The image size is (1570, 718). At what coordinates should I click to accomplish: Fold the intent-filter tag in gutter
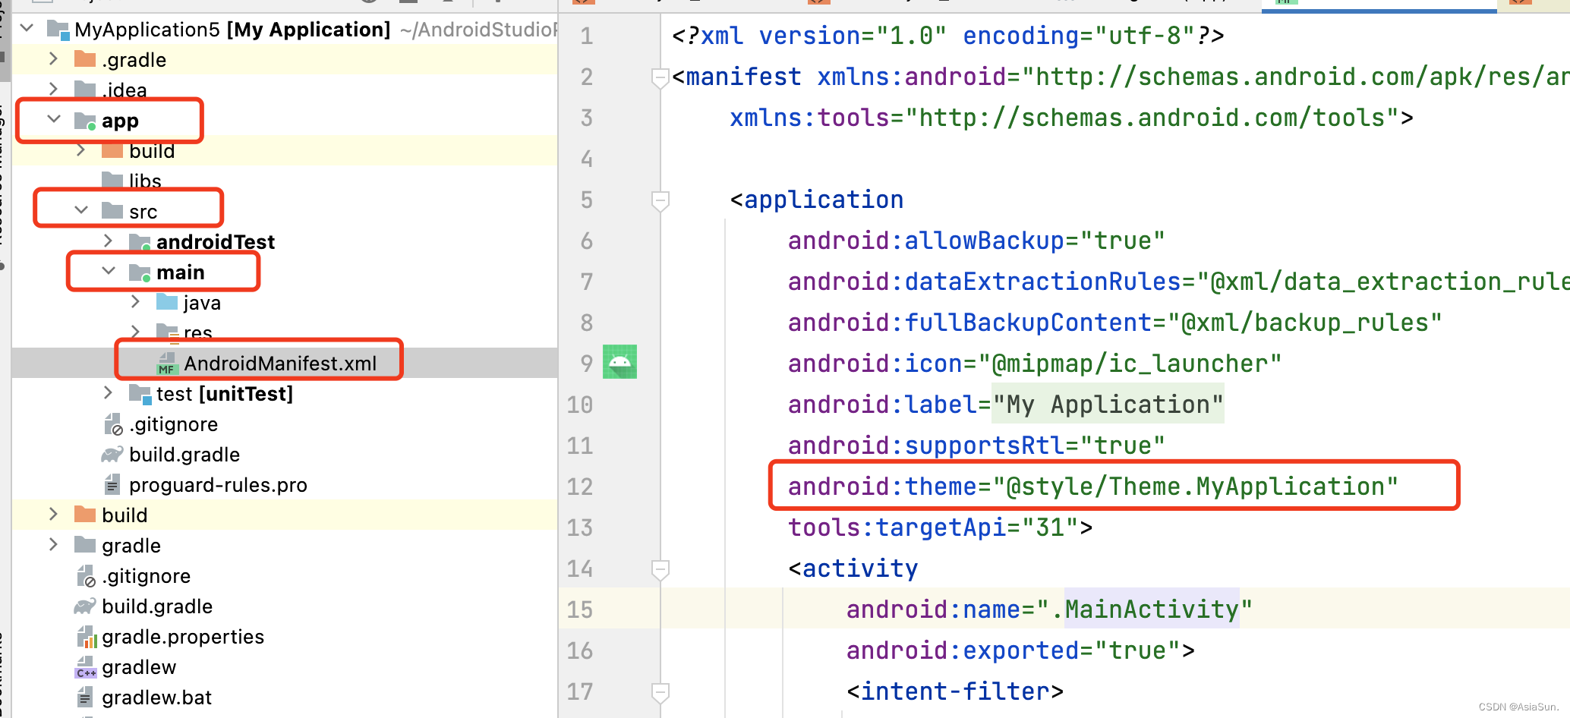tap(660, 692)
